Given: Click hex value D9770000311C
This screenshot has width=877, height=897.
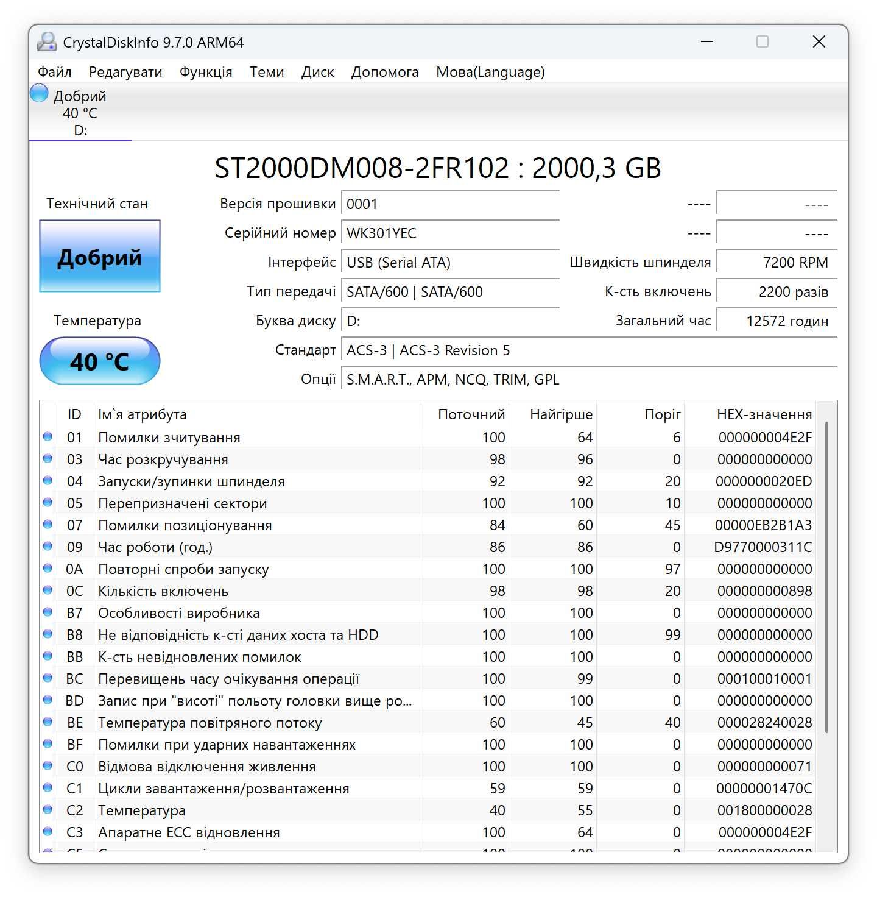Looking at the screenshot, I should tap(763, 547).
